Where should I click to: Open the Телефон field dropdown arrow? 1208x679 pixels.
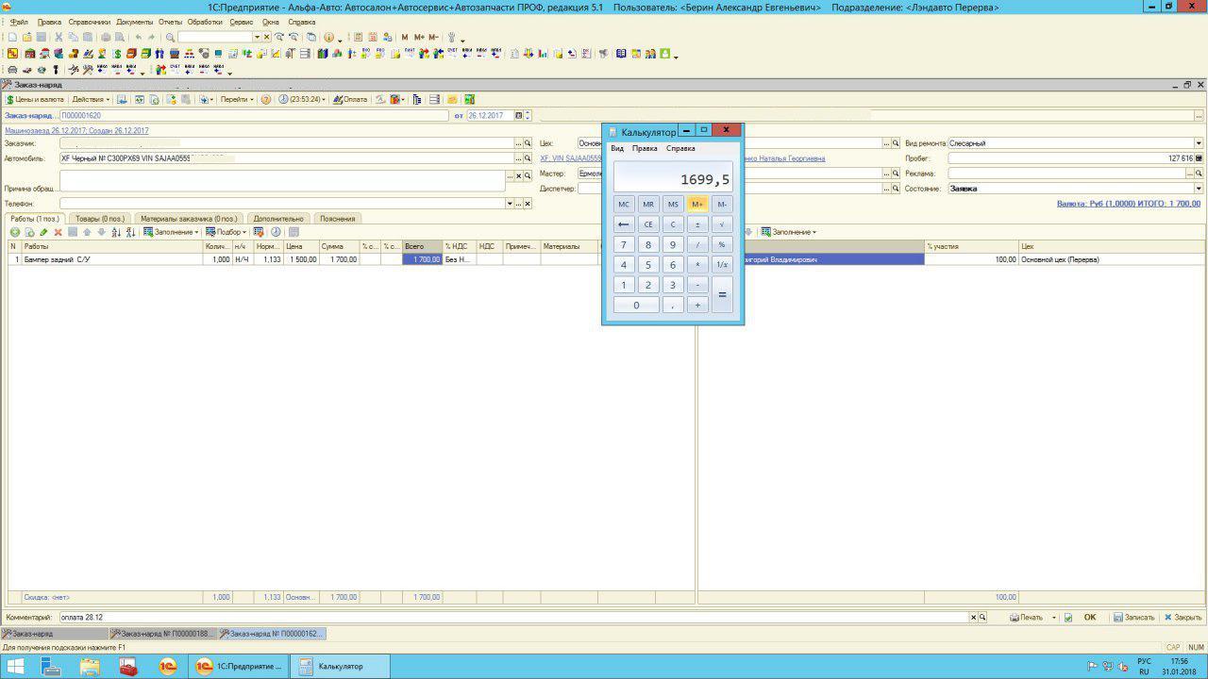point(510,204)
